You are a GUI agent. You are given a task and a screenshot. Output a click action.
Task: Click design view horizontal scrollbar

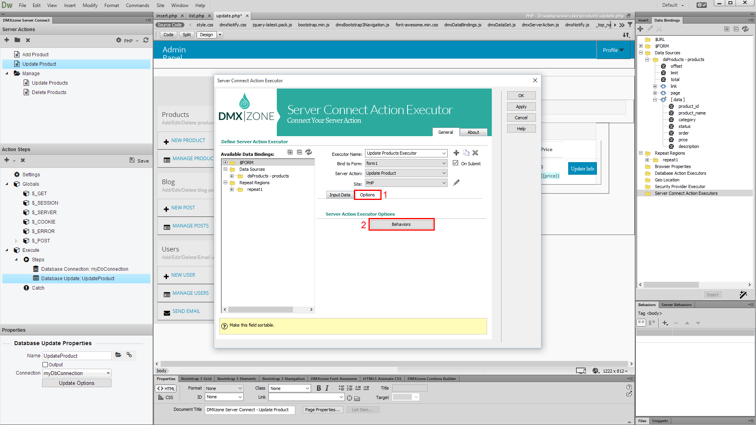[x=394, y=364]
